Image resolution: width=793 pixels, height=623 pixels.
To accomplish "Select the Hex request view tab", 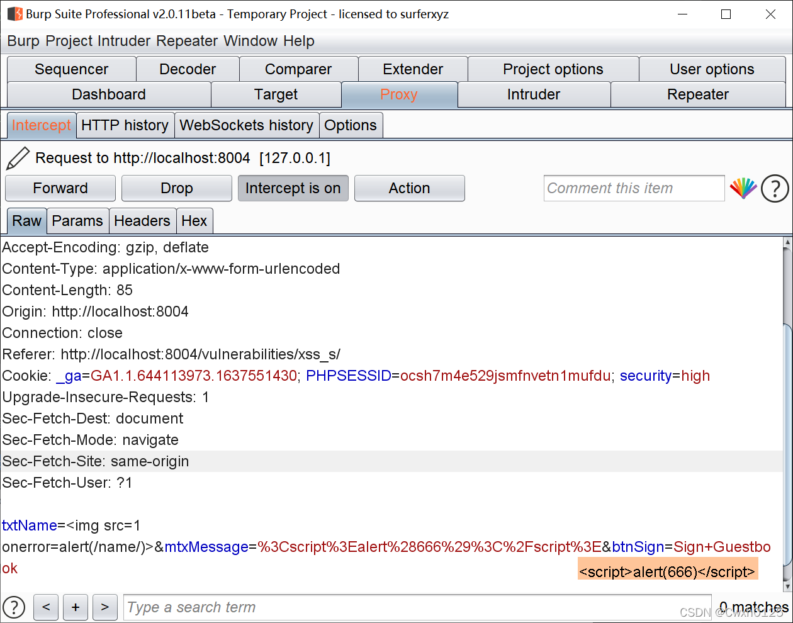I will point(194,221).
